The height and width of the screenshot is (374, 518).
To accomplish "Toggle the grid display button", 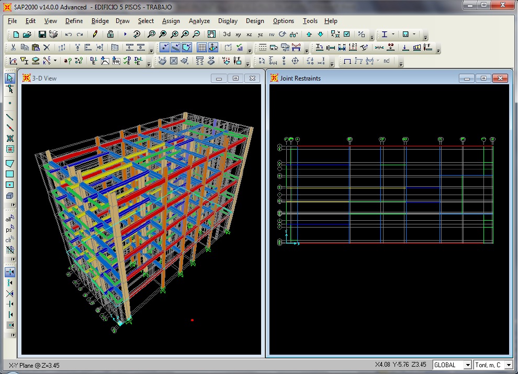I will point(201,48).
